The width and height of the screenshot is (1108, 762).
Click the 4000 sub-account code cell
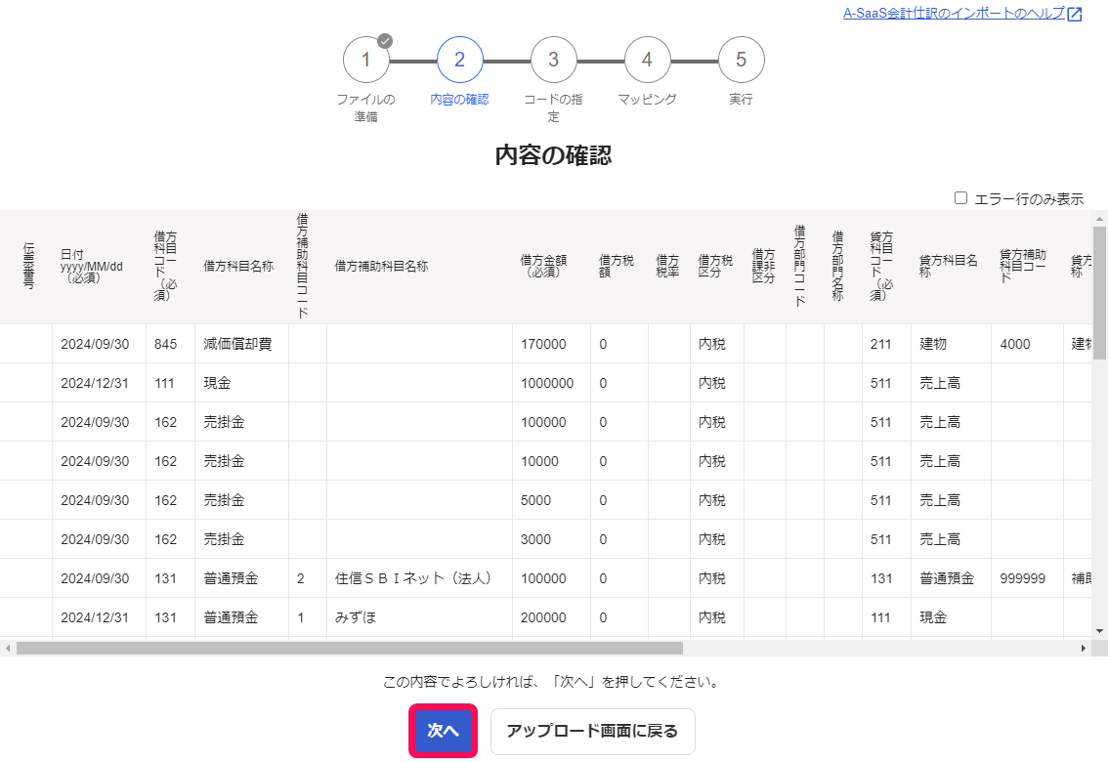tap(1028, 344)
